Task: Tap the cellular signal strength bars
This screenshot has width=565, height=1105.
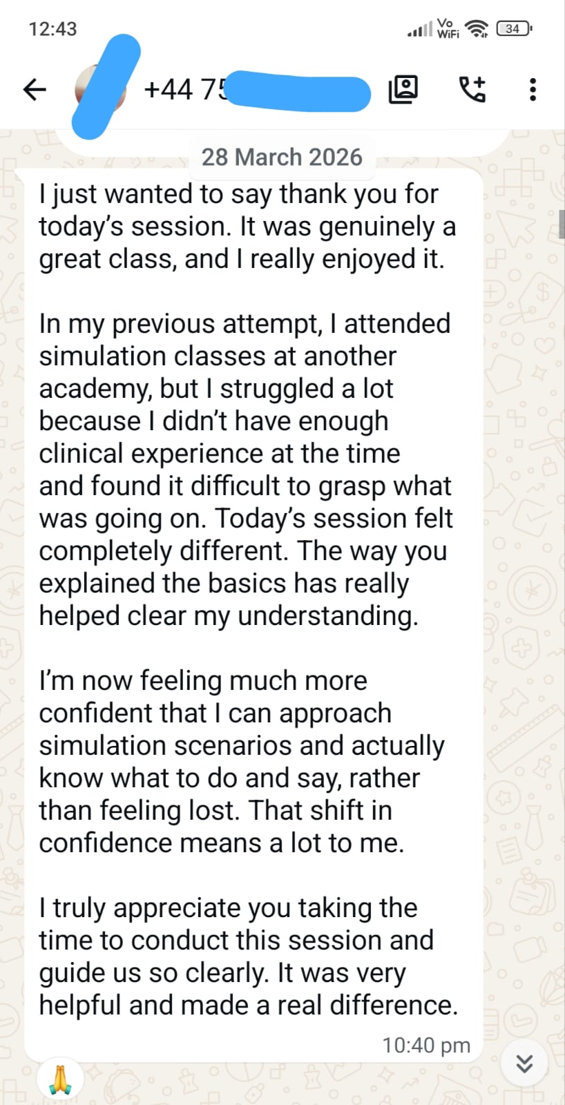Action: pos(420,30)
